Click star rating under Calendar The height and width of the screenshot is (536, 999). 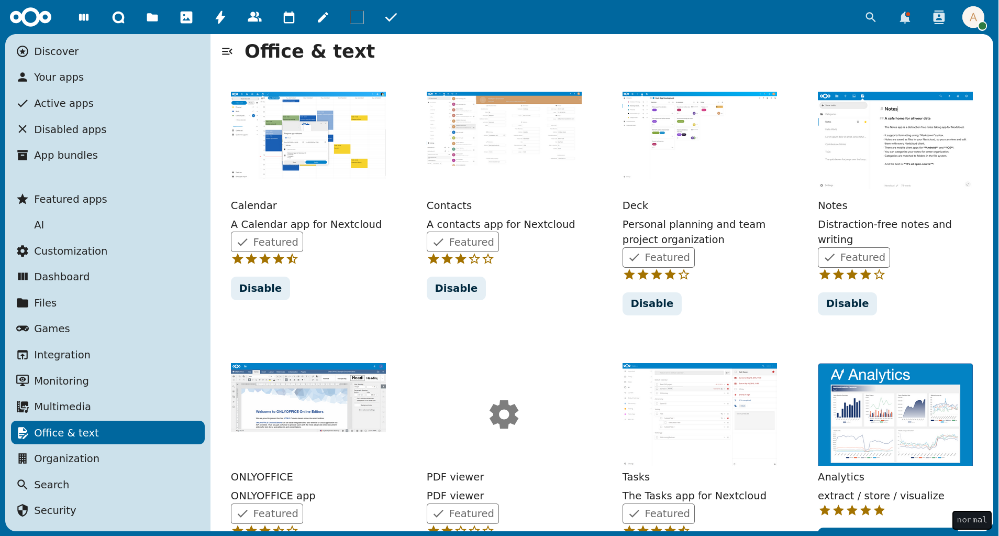coord(265,259)
